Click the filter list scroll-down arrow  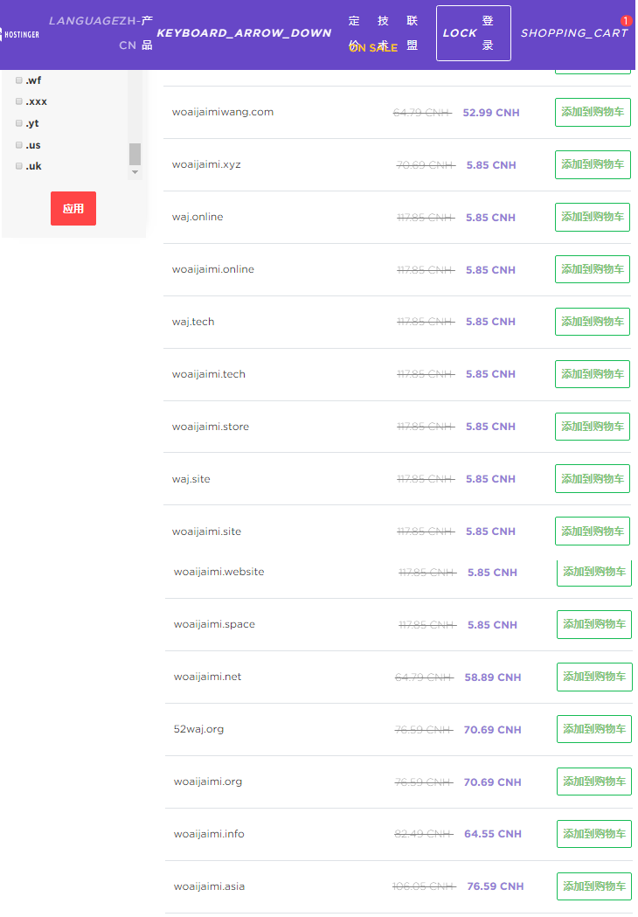click(135, 172)
